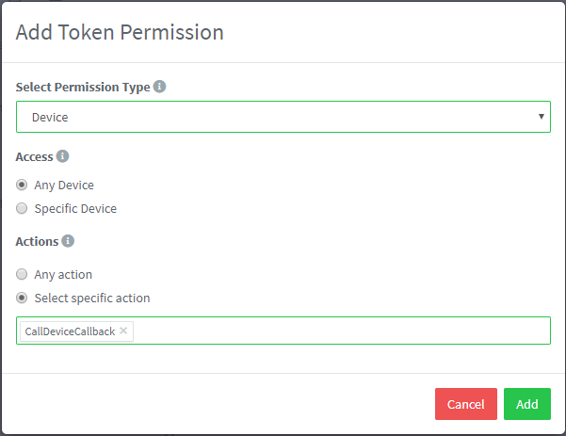Image resolution: width=566 pixels, height=436 pixels.
Task: Click the Access section label
Action: 34,157
